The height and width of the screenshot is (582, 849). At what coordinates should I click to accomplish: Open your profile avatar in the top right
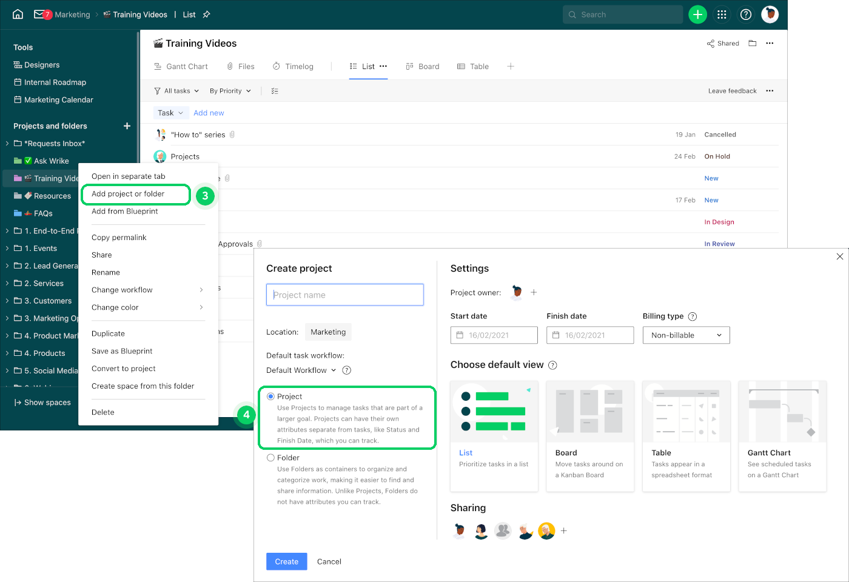coord(770,14)
